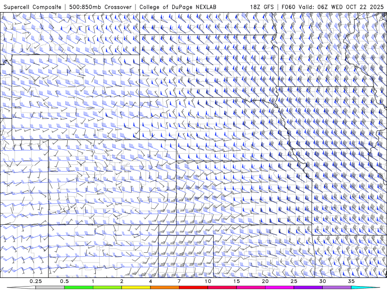The height and width of the screenshot is (290, 387).
Task: Click the 0.5 legend value
Action: coord(64,281)
